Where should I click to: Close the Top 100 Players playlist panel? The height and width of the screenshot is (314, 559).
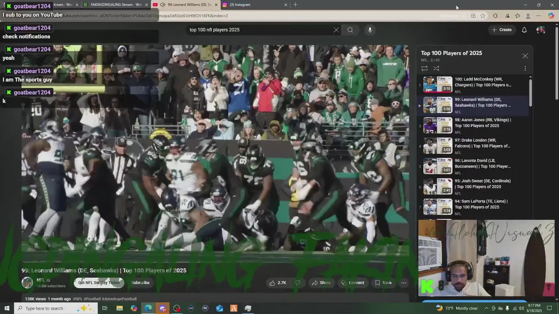525,56
